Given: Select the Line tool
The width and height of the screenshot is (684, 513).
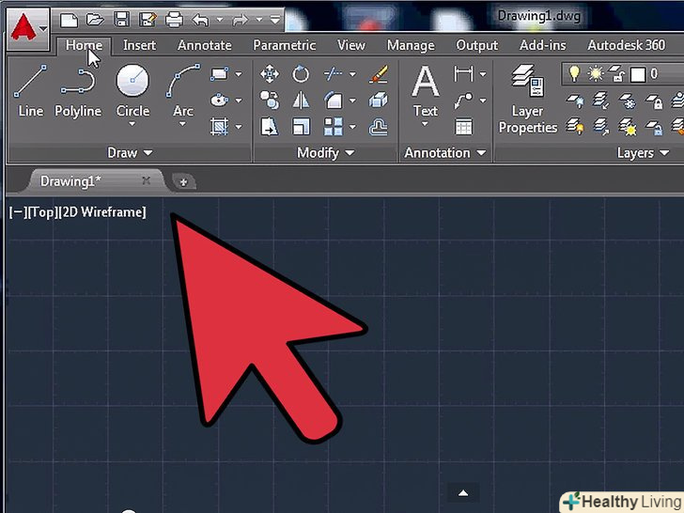Looking at the screenshot, I should click(30, 91).
